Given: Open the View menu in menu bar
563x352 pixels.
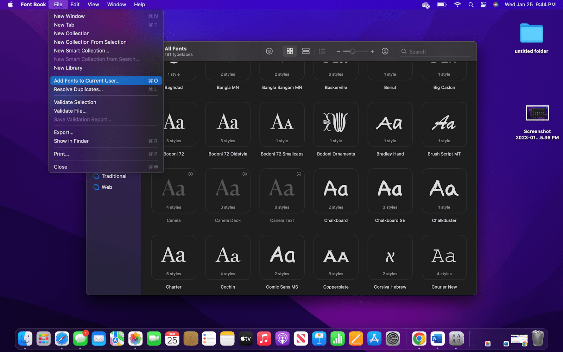Looking at the screenshot, I should point(93,5).
